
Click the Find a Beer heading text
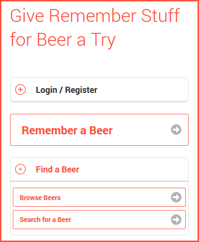click(57, 170)
